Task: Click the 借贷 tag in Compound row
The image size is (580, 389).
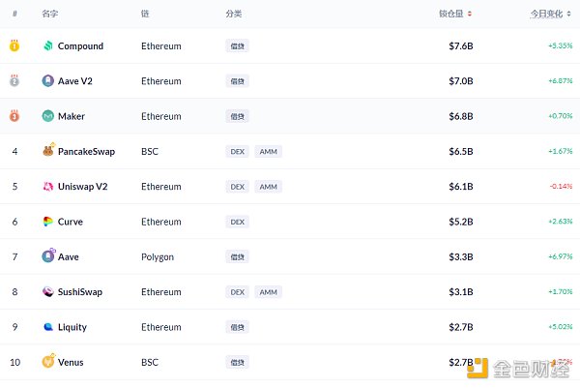Action: coord(237,46)
